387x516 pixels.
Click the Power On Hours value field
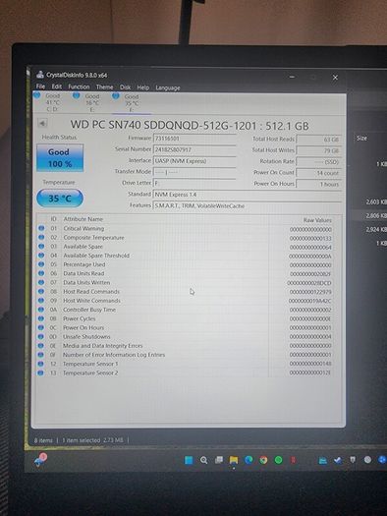click(x=319, y=184)
